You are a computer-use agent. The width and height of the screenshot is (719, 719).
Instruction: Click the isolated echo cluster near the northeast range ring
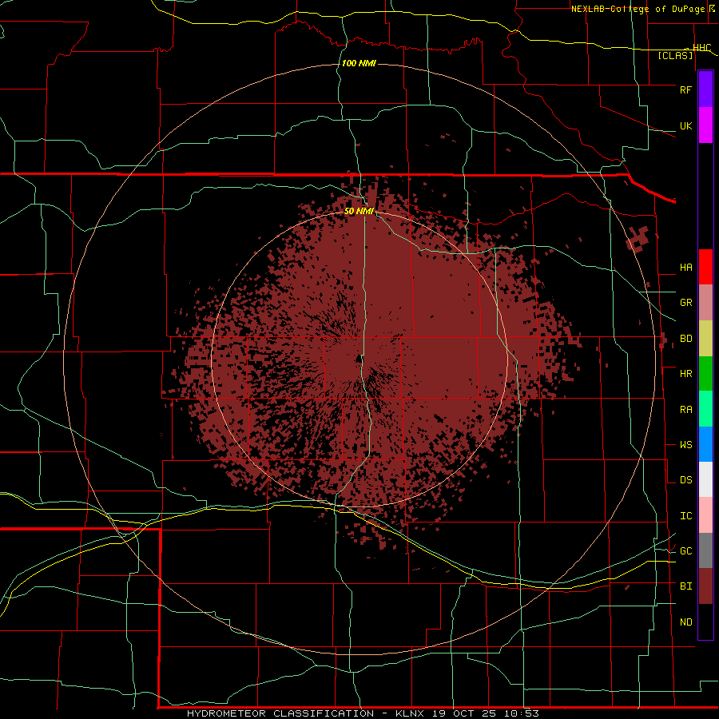638,238
